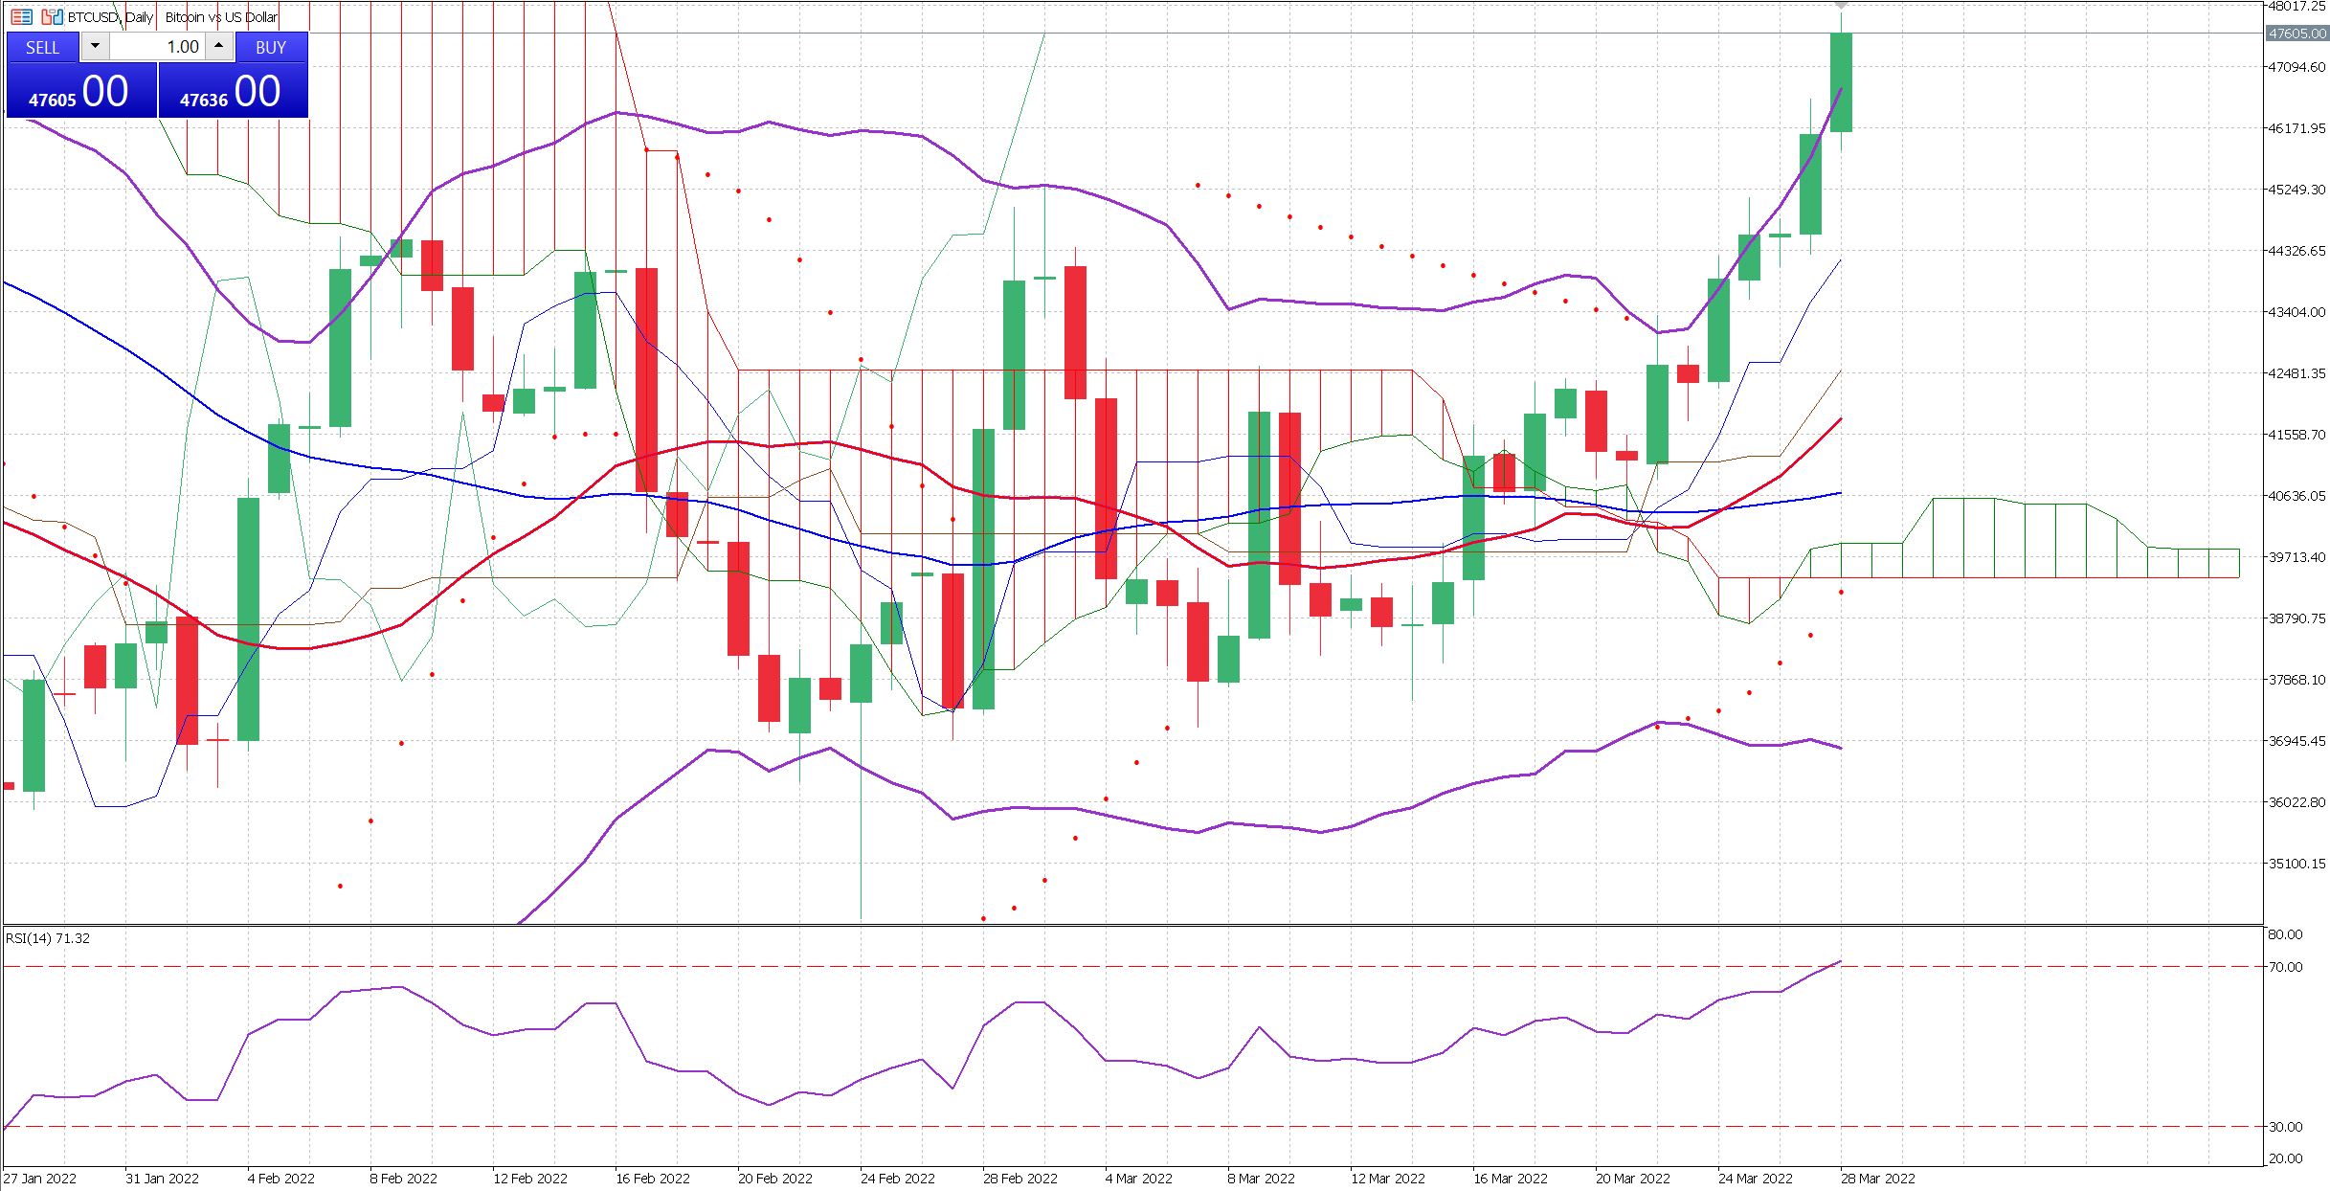
Task: Click the 1.00 volume input field
Action: click(158, 46)
